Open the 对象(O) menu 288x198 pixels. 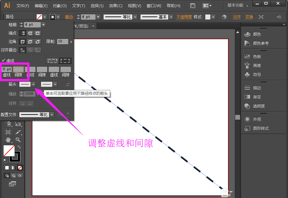60,6
